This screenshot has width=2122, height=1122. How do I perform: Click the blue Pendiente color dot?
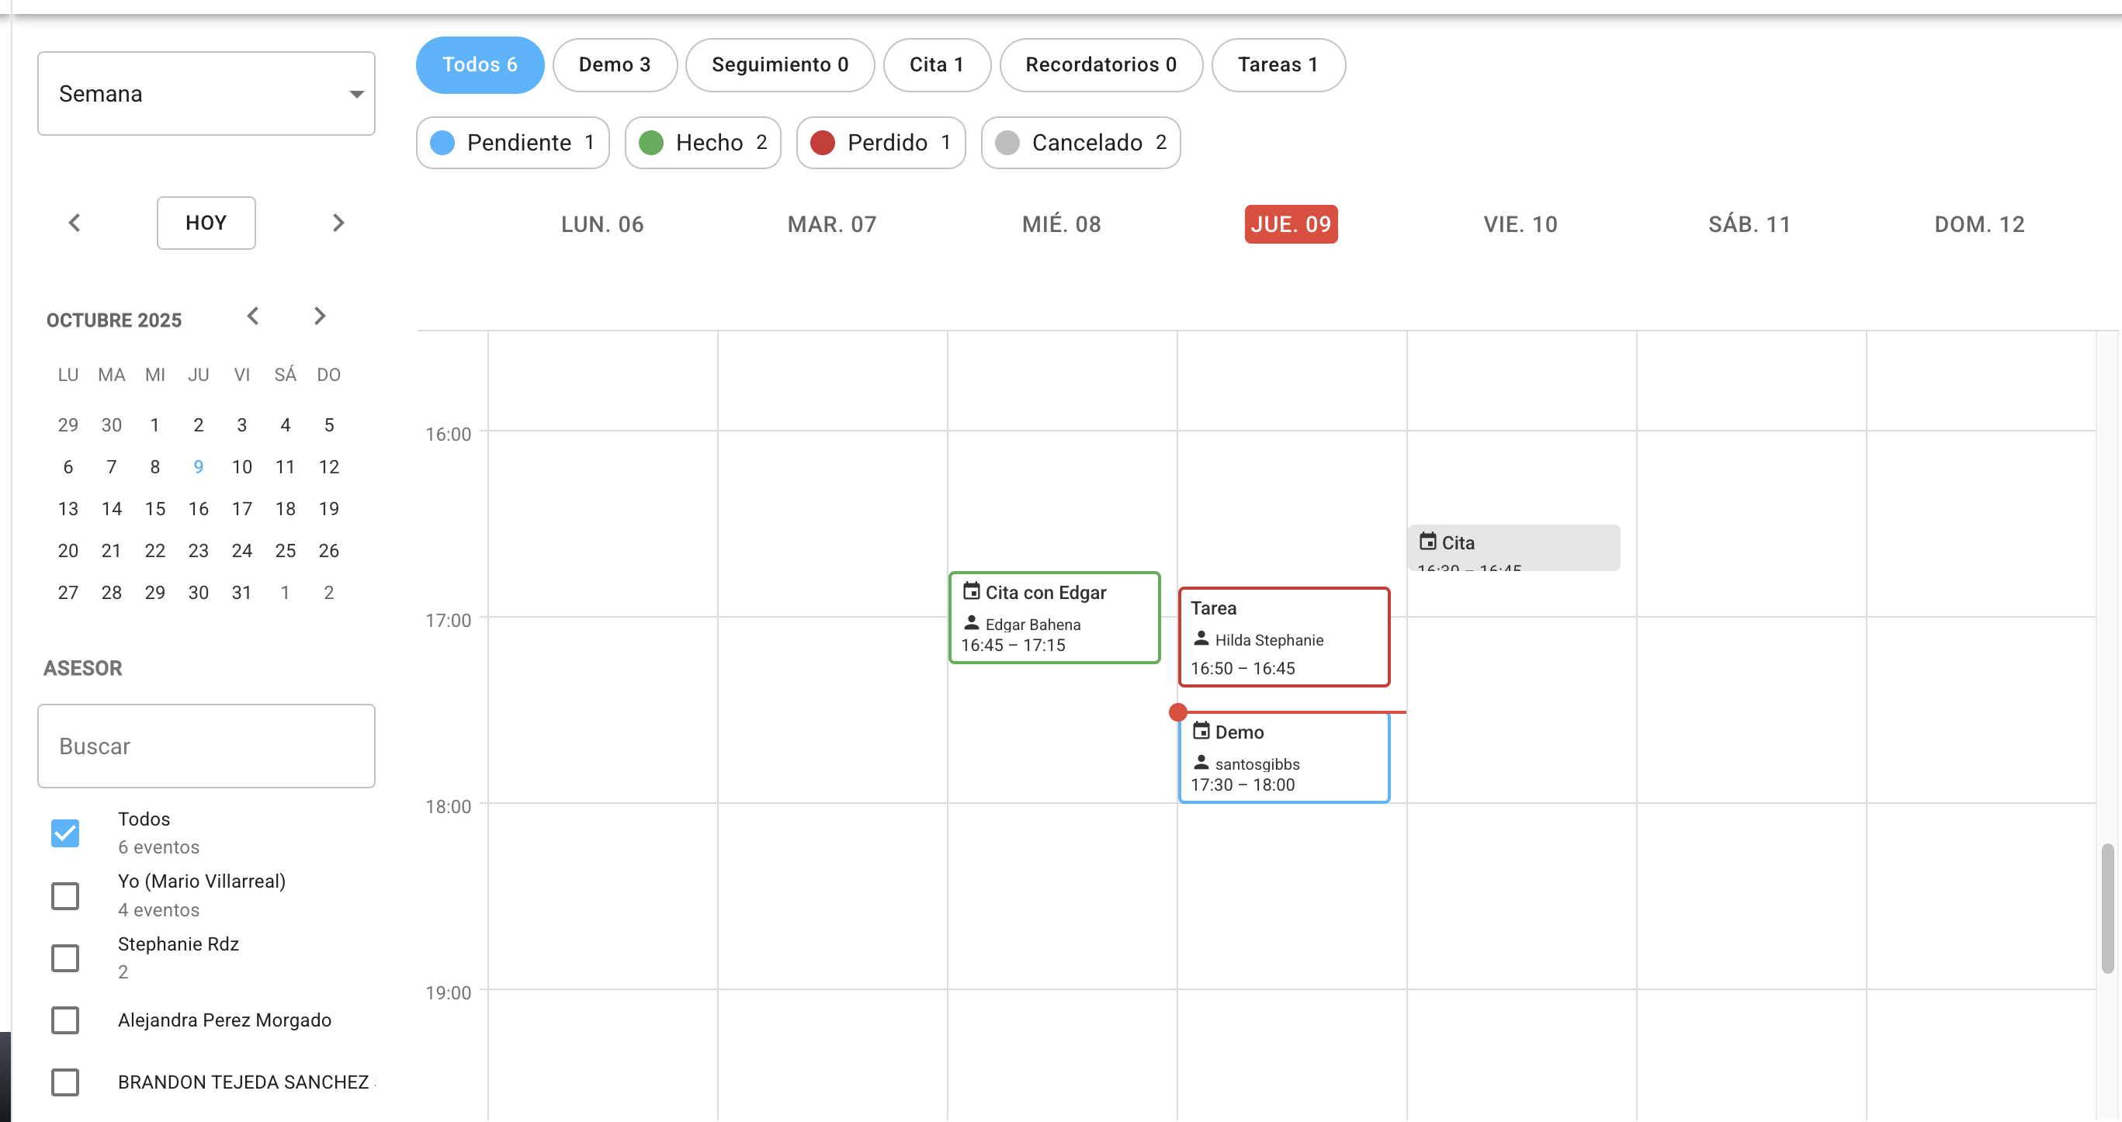442,143
